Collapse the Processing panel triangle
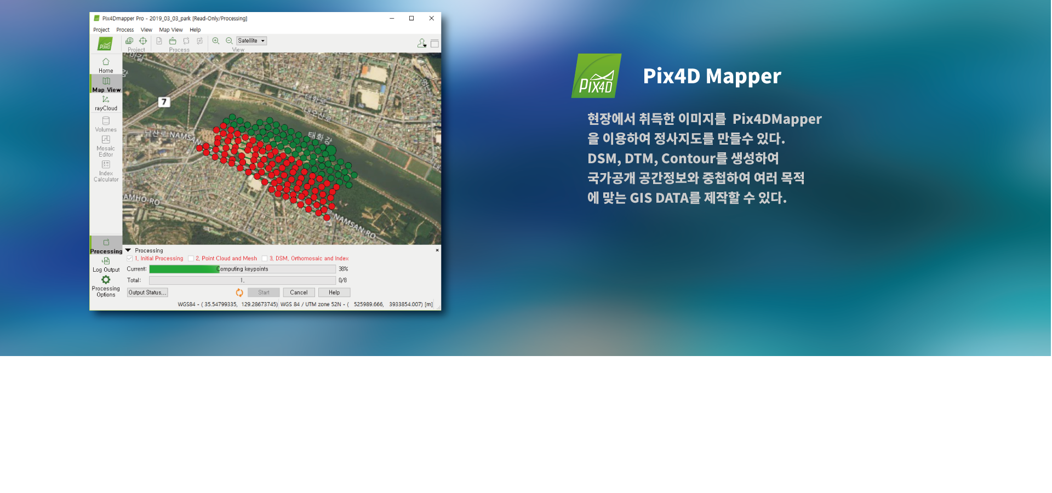The height and width of the screenshot is (493, 1052). [x=128, y=250]
